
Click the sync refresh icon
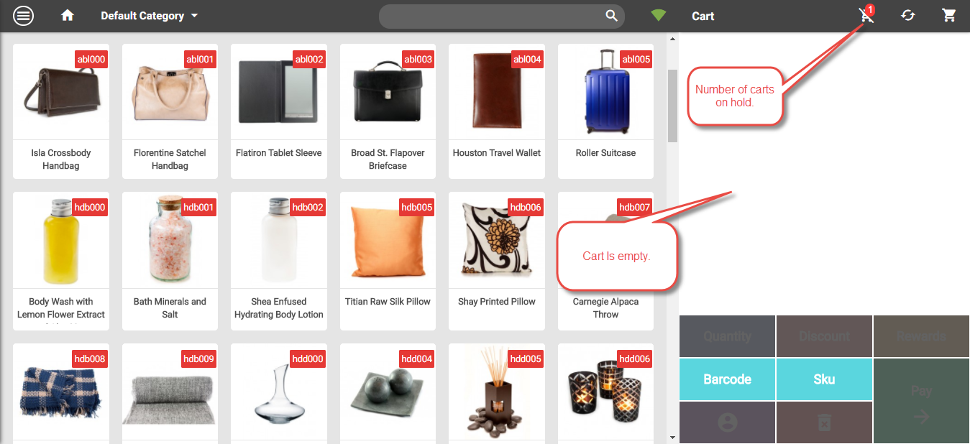click(908, 15)
